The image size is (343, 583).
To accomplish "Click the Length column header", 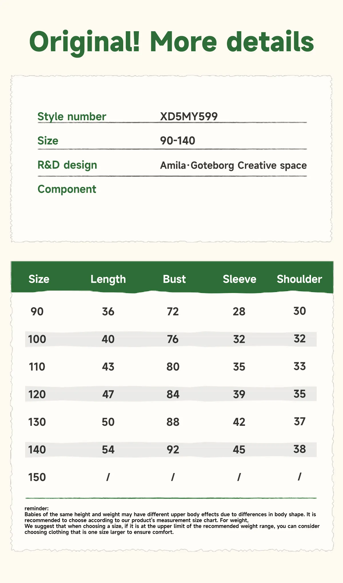I will 108,279.
